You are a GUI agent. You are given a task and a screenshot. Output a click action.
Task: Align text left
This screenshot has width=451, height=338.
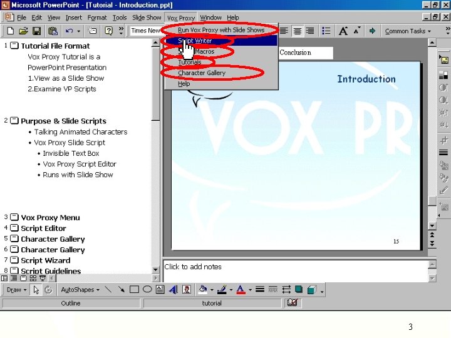284,31
